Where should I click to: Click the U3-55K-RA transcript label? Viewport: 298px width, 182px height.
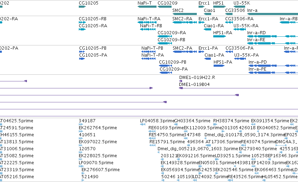(x=246, y=26)
